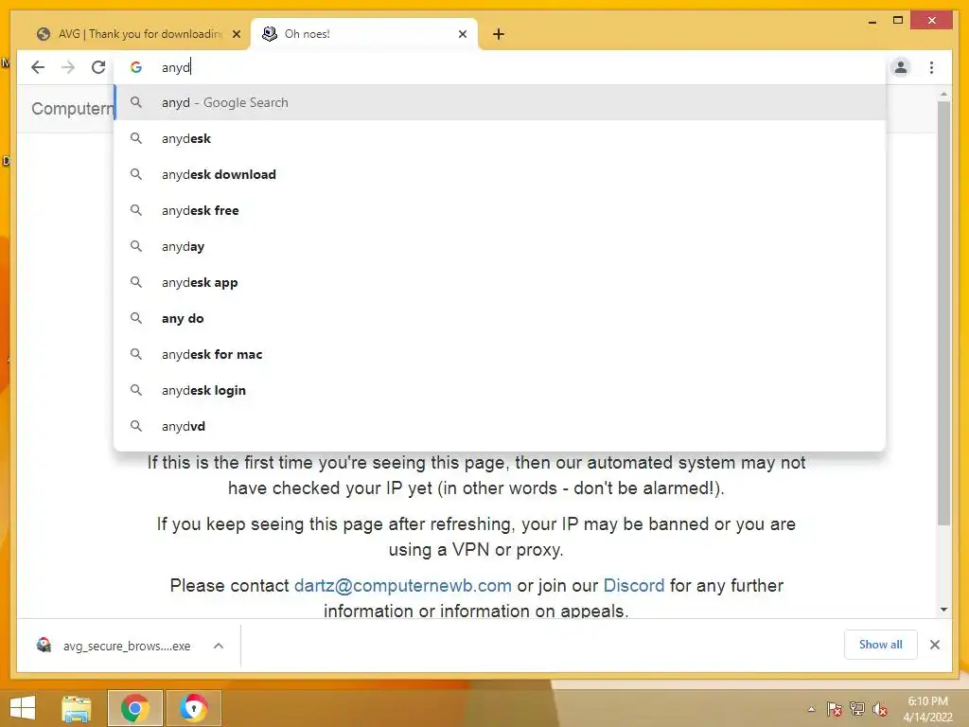Maximize the Chrome window
969x727 pixels.
click(x=898, y=21)
